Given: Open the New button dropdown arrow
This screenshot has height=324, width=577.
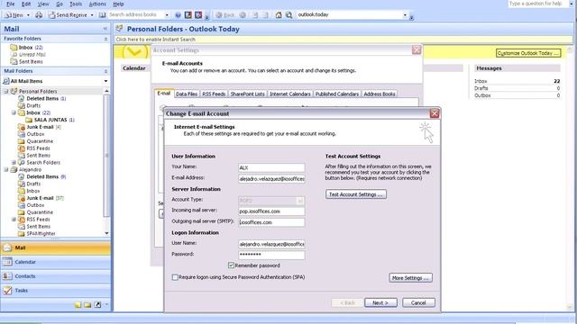Looking at the screenshot, I should [28, 15].
